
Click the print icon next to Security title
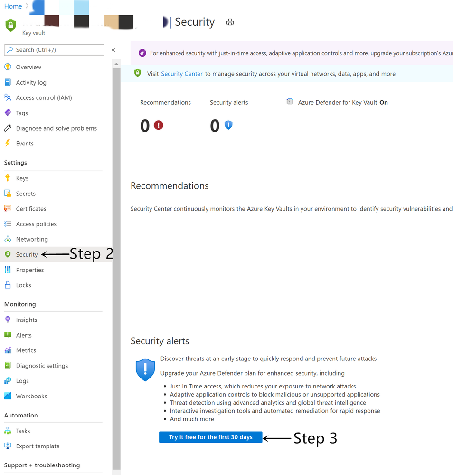pos(230,22)
